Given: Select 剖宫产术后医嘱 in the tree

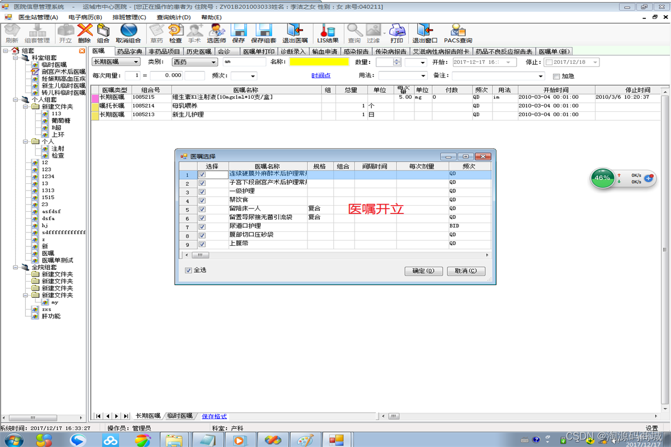Looking at the screenshot, I should (x=63, y=72).
